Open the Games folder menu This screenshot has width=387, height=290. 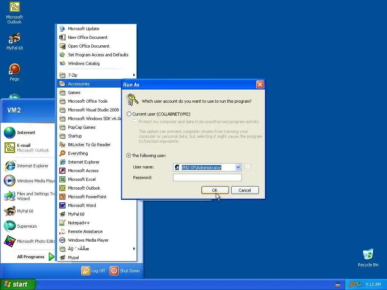pyautogui.click(x=89, y=93)
